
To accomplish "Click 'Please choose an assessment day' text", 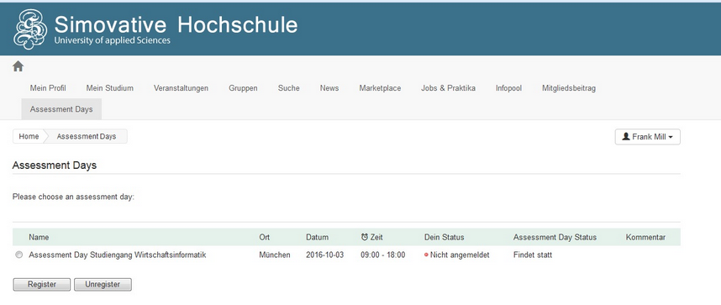I will click(x=73, y=197).
